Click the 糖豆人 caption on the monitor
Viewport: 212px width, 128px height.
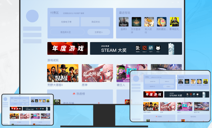[121, 85]
